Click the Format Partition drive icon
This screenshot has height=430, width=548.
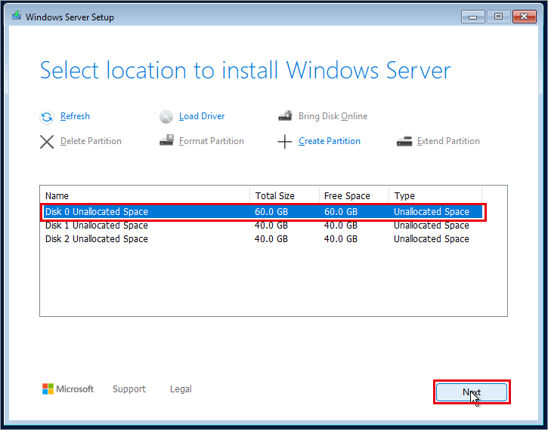tap(166, 140)
